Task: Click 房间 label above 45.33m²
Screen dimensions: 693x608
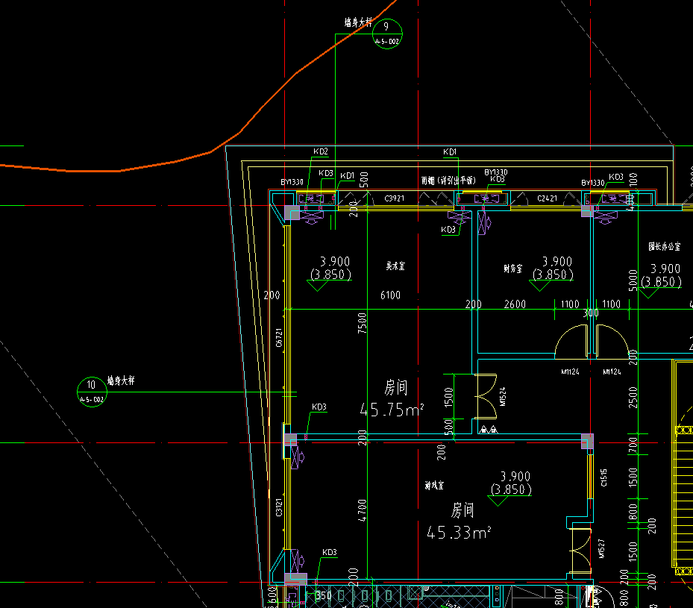Action: pyautogui.click(x=462, y=510)
